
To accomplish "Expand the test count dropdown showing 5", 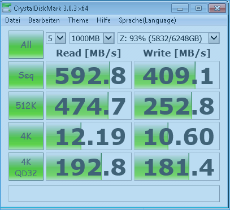I will 56,38.
